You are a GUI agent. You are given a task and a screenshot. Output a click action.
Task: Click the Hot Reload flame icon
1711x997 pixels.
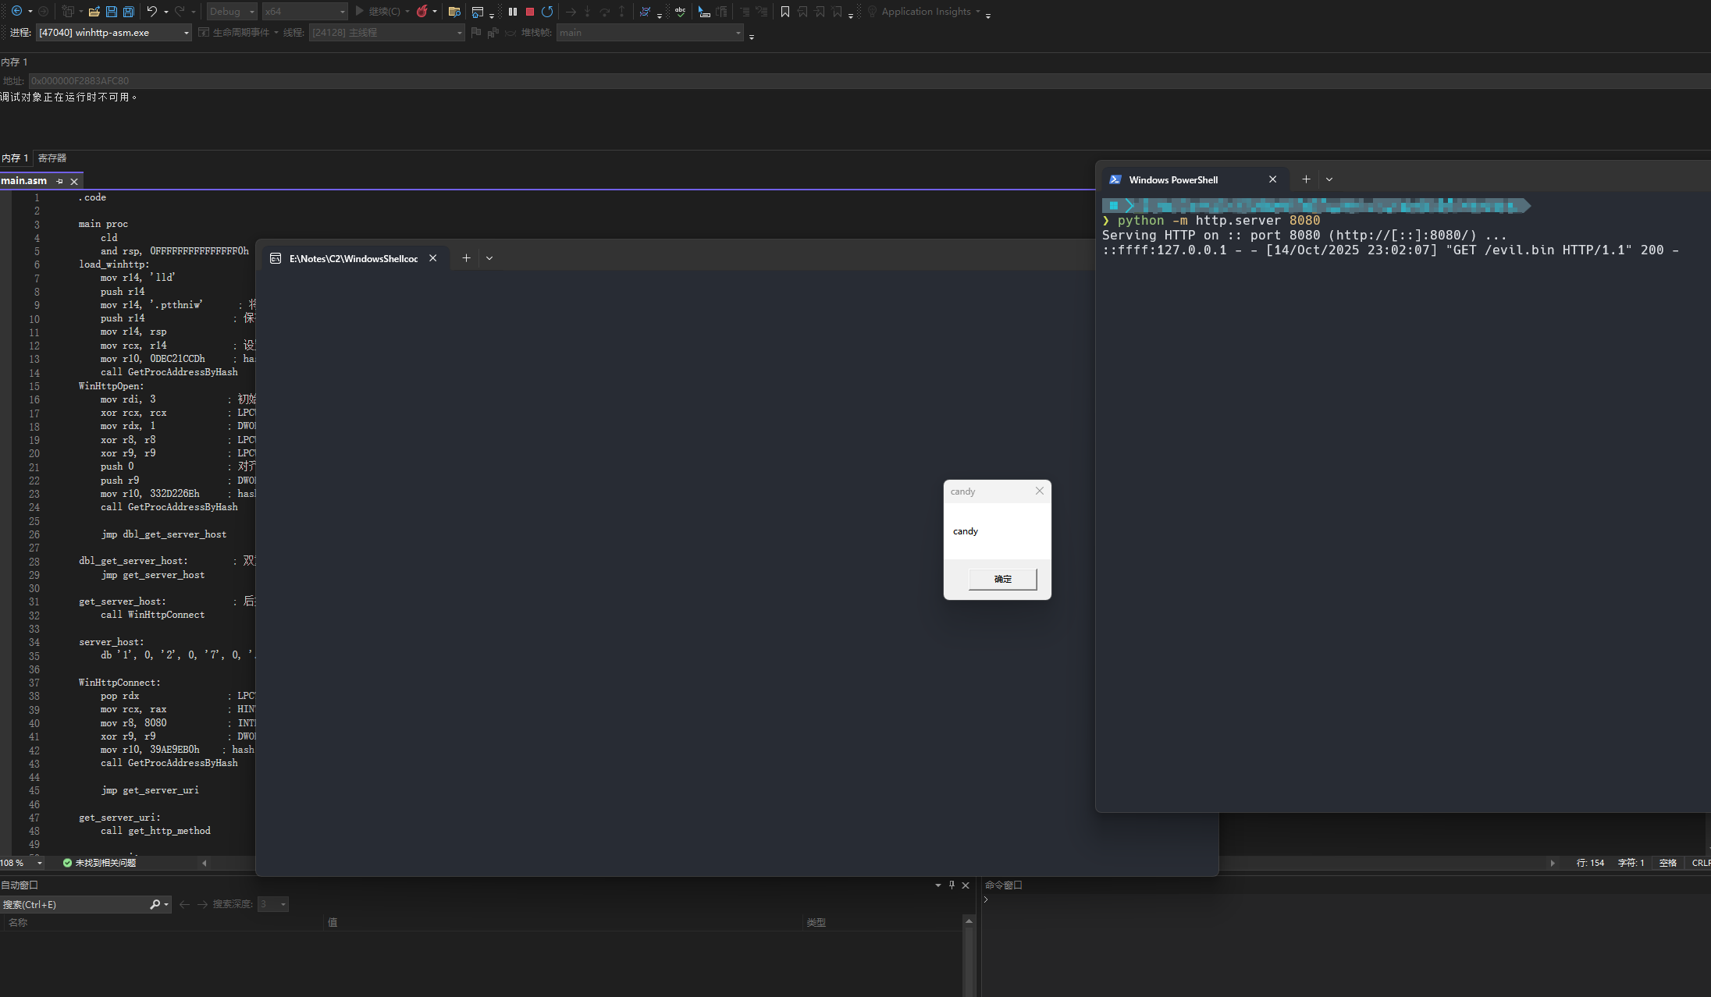point(422,12)
